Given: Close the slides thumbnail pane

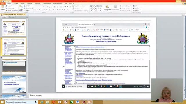Looking at the screenshot, I should pos(27,17).
